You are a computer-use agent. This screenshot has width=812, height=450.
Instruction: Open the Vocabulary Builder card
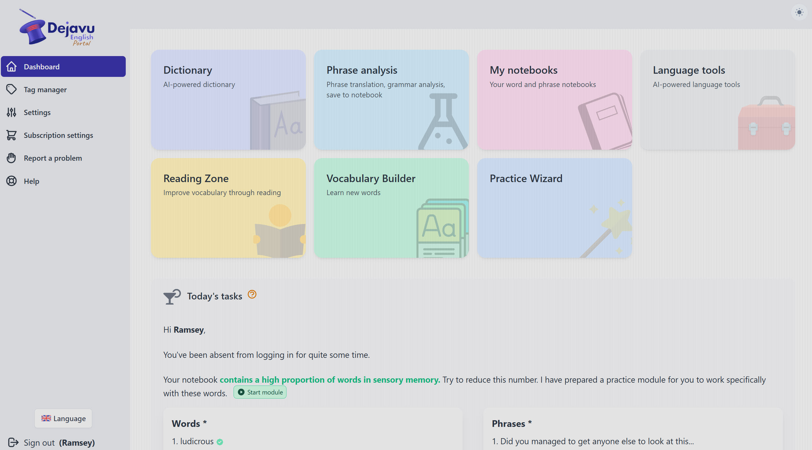(x=391, y=208)
